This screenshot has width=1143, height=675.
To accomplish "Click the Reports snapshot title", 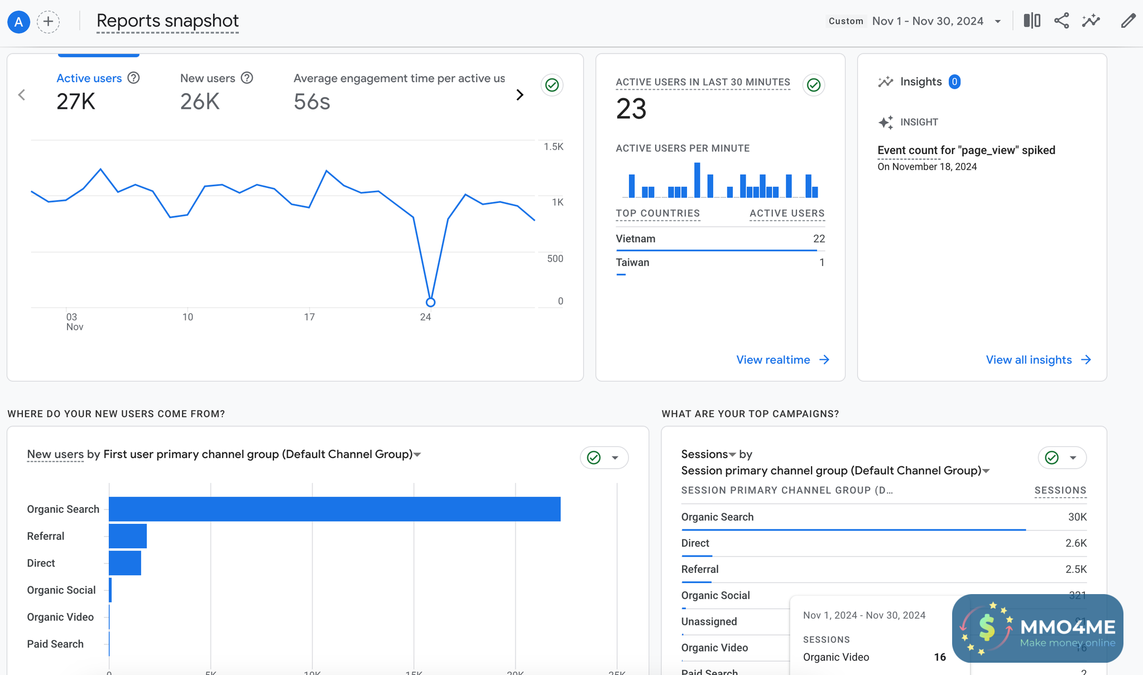I will pyautogui.click(x=167, y=21).
